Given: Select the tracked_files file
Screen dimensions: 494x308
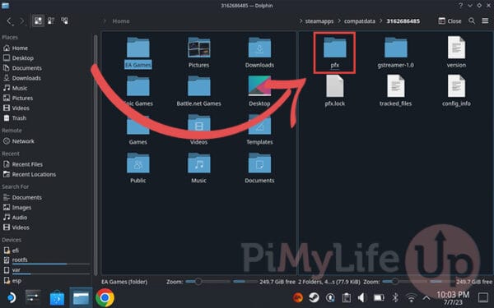Looking at the screenshot, I should click(396, 91).
